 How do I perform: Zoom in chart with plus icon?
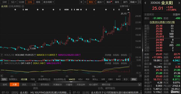point(81,2)
